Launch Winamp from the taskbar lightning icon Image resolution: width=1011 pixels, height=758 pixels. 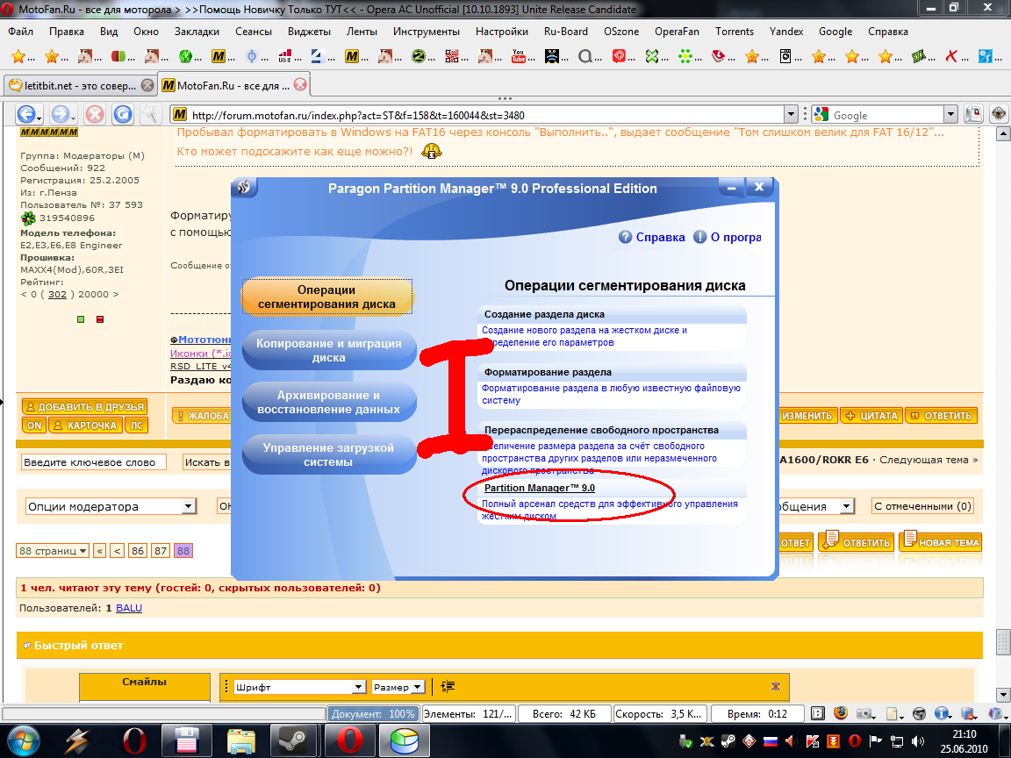(77, 740)
